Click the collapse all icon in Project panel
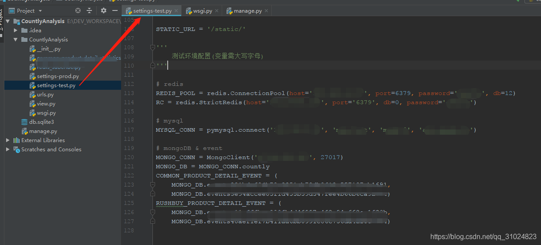Viewport: 541px width, 245px height. click(89, 10)
